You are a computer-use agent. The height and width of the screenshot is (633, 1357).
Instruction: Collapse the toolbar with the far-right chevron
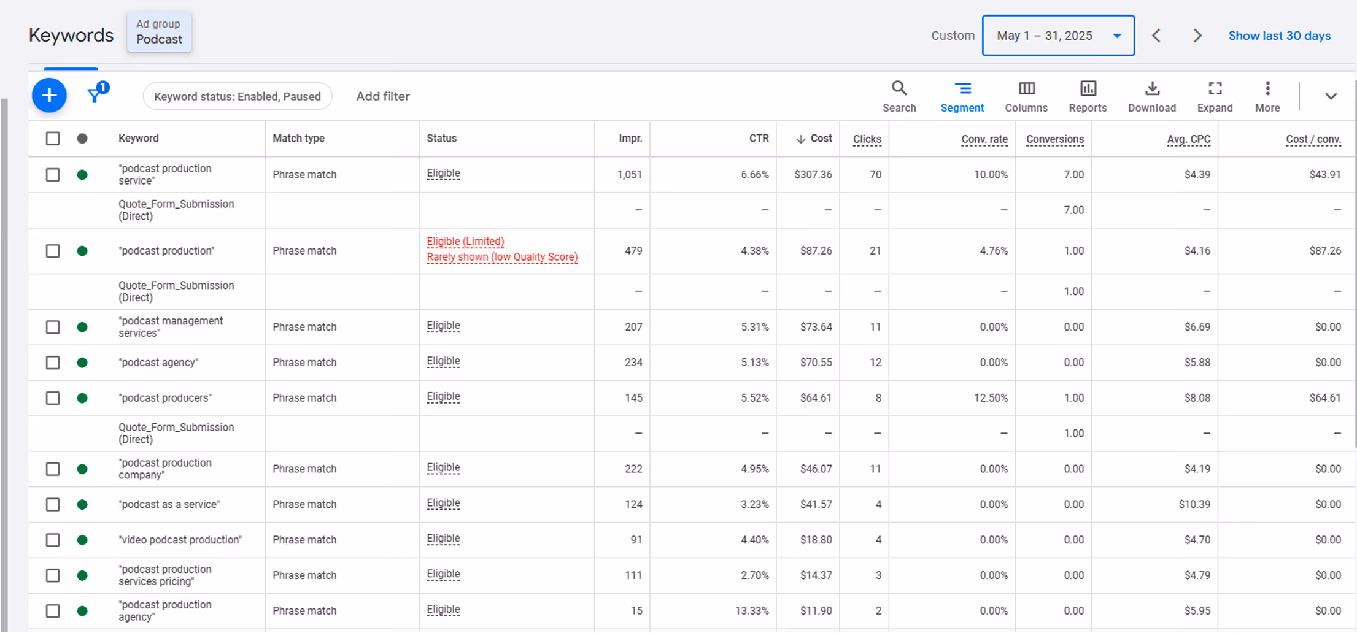click(1331, 96)
